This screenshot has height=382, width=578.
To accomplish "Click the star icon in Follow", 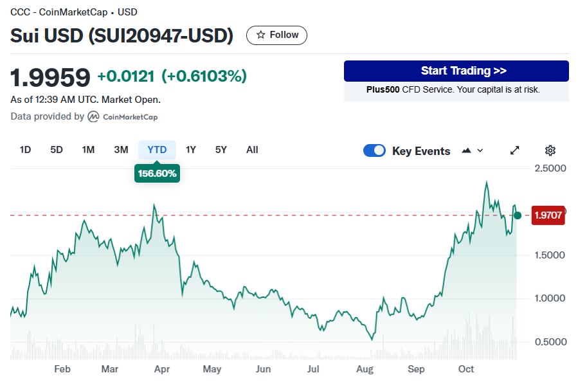I will (260, 35).
